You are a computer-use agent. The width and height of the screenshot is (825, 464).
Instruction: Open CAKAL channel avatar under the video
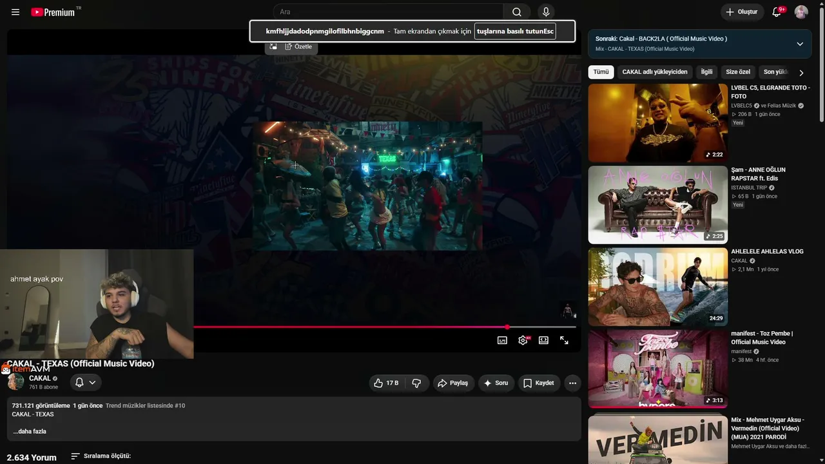(15, 382)
